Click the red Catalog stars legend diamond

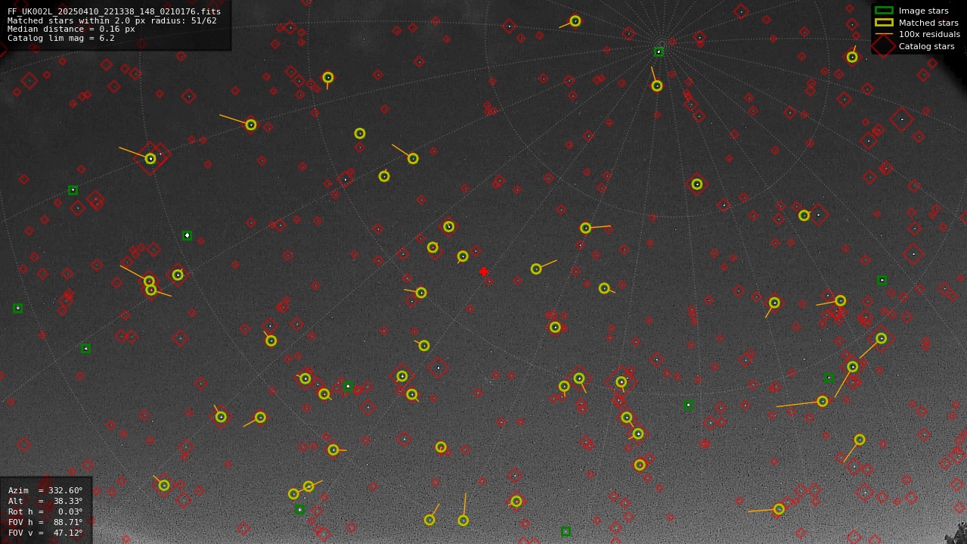click(x=883, y=46)
